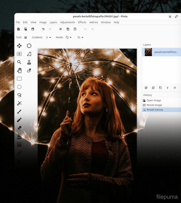Screen dimensions: 181x203
Task: Choose the Clone Stamp tool
Action: (29, 62)
